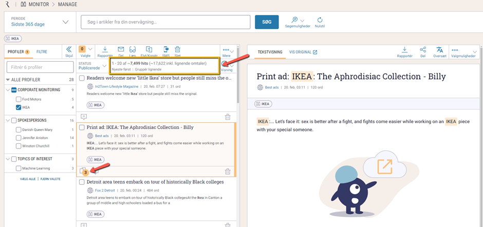Tick the Spokespersons group checkbox
This screenshot has height=227, width=483.
point(14,120)
